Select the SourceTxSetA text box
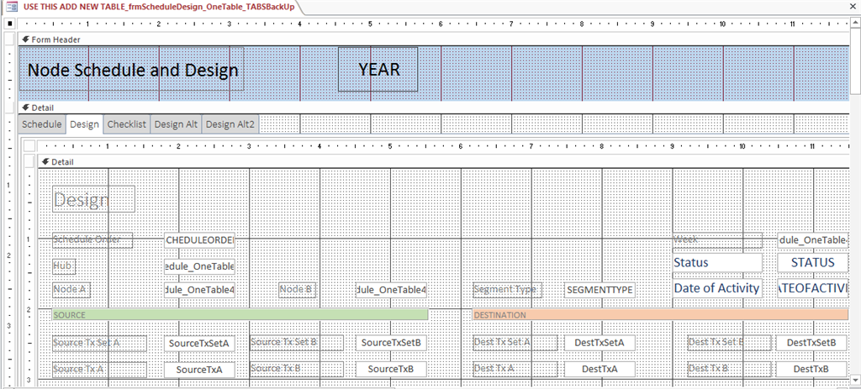The width and height of the screenshot is (861, 389). tap(199, 343)
